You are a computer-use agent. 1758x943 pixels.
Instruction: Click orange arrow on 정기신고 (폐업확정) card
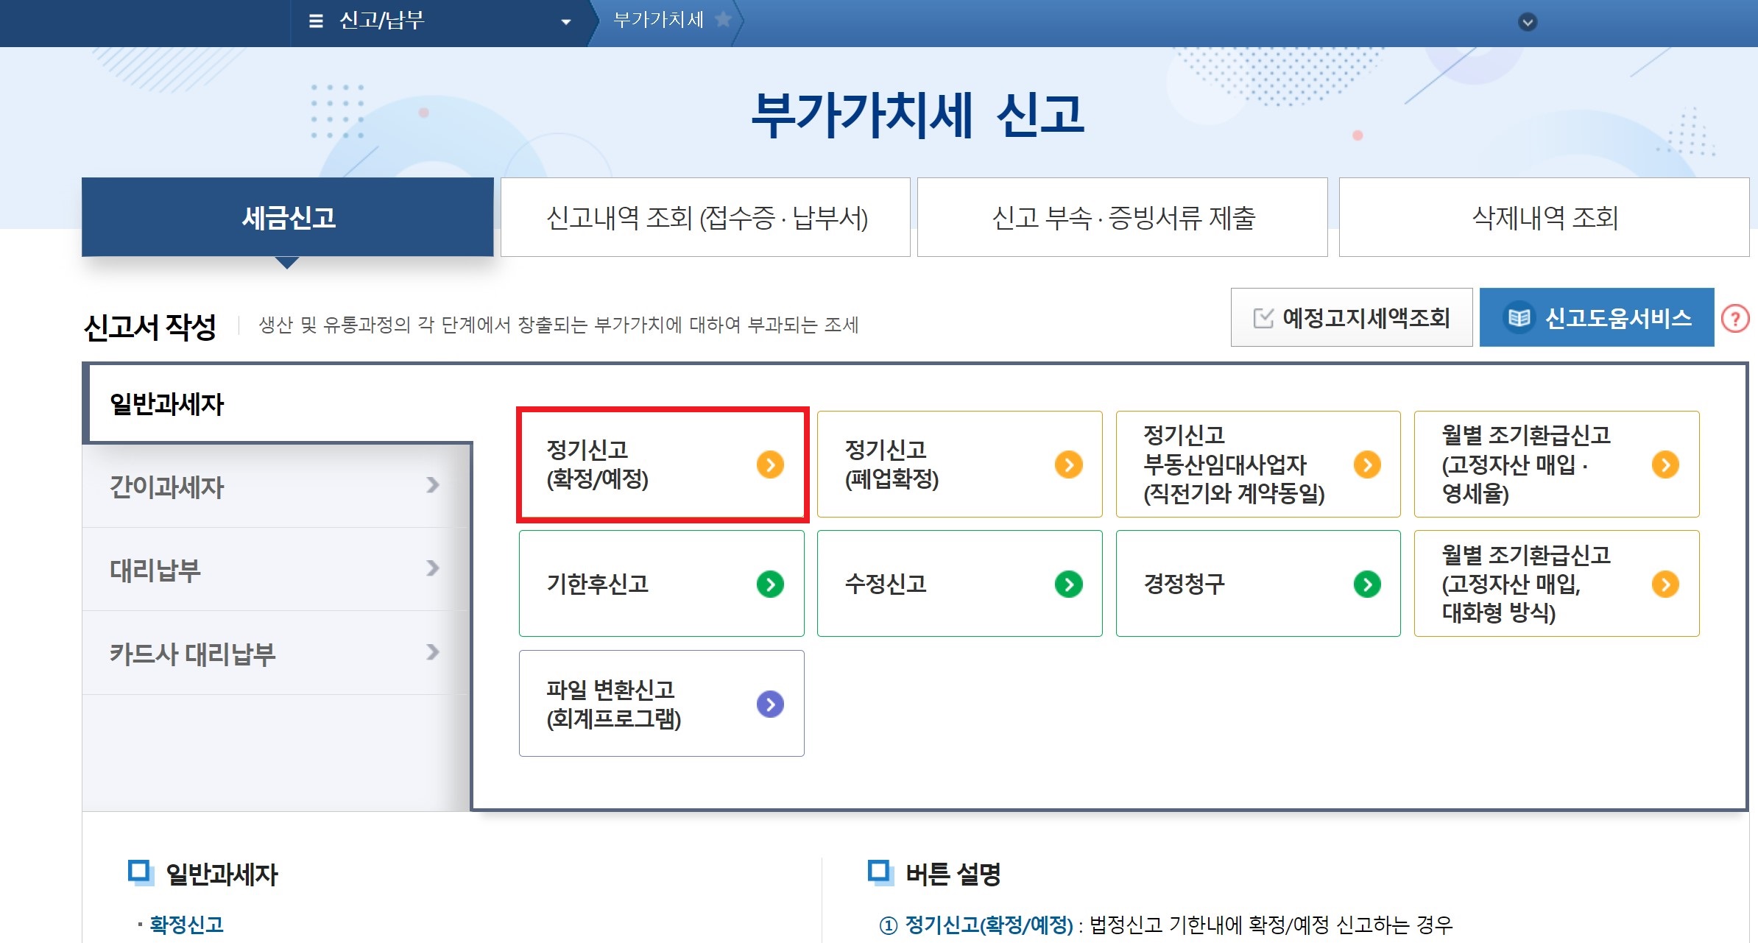coord(1068,465)
